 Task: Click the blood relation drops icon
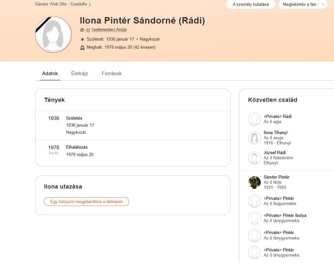point(82,30)
